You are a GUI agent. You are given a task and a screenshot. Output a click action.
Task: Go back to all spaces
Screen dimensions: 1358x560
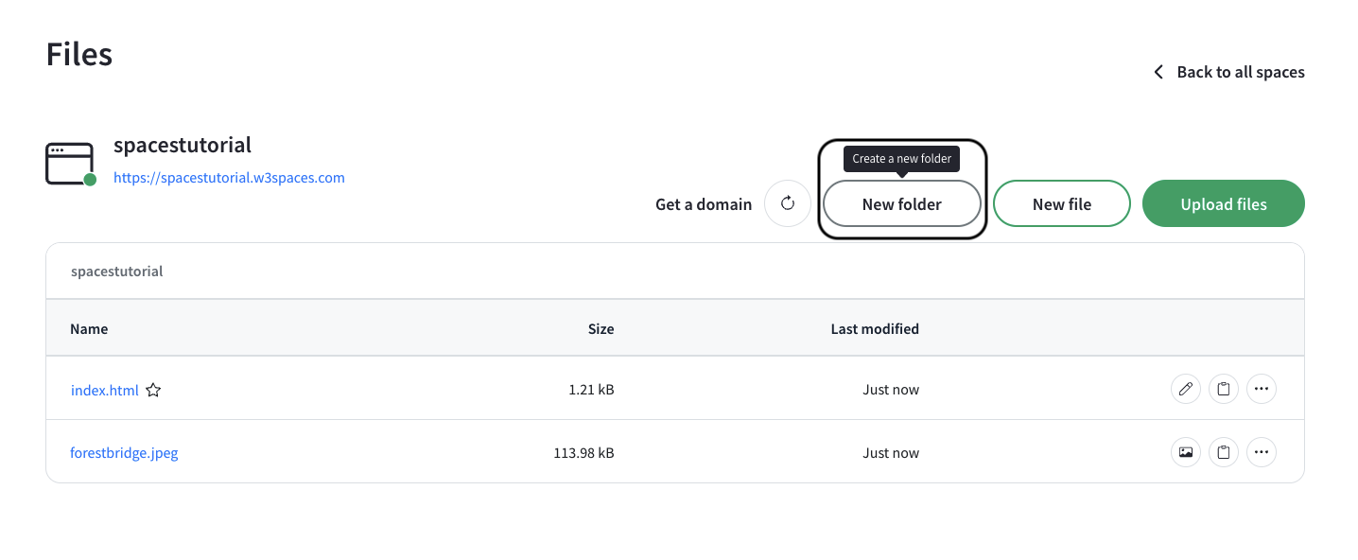tap(1241, 72)
